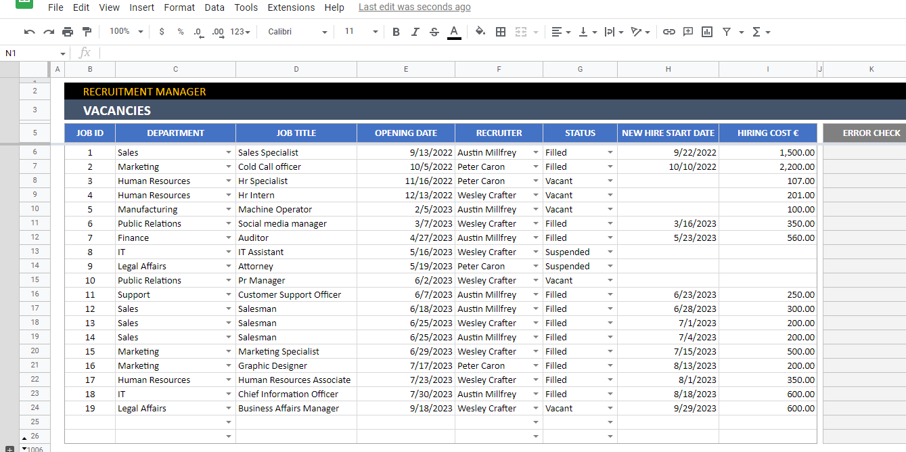Print the spreadsheet
The image size is (906, 452).
click(68, 32)
